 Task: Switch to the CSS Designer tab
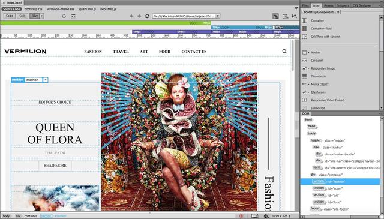click(x=362, y=5)
